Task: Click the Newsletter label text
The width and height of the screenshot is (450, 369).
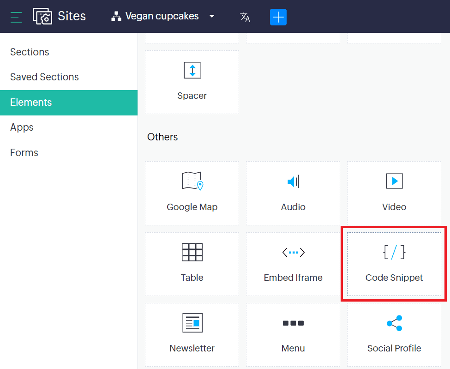Action: tap(192, 348)
